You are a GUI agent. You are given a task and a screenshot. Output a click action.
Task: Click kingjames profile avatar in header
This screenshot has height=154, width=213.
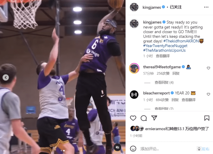(x=134, y=7)
